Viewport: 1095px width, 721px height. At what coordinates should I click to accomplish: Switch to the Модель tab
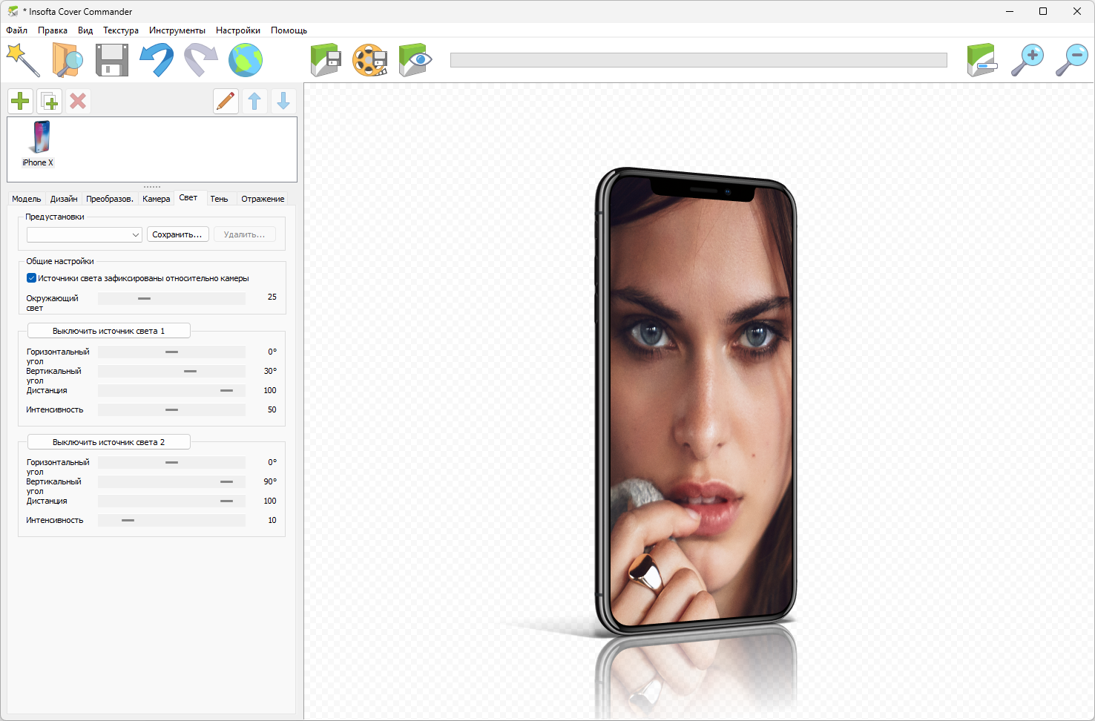pyautogui.click(x=27, y=199)
